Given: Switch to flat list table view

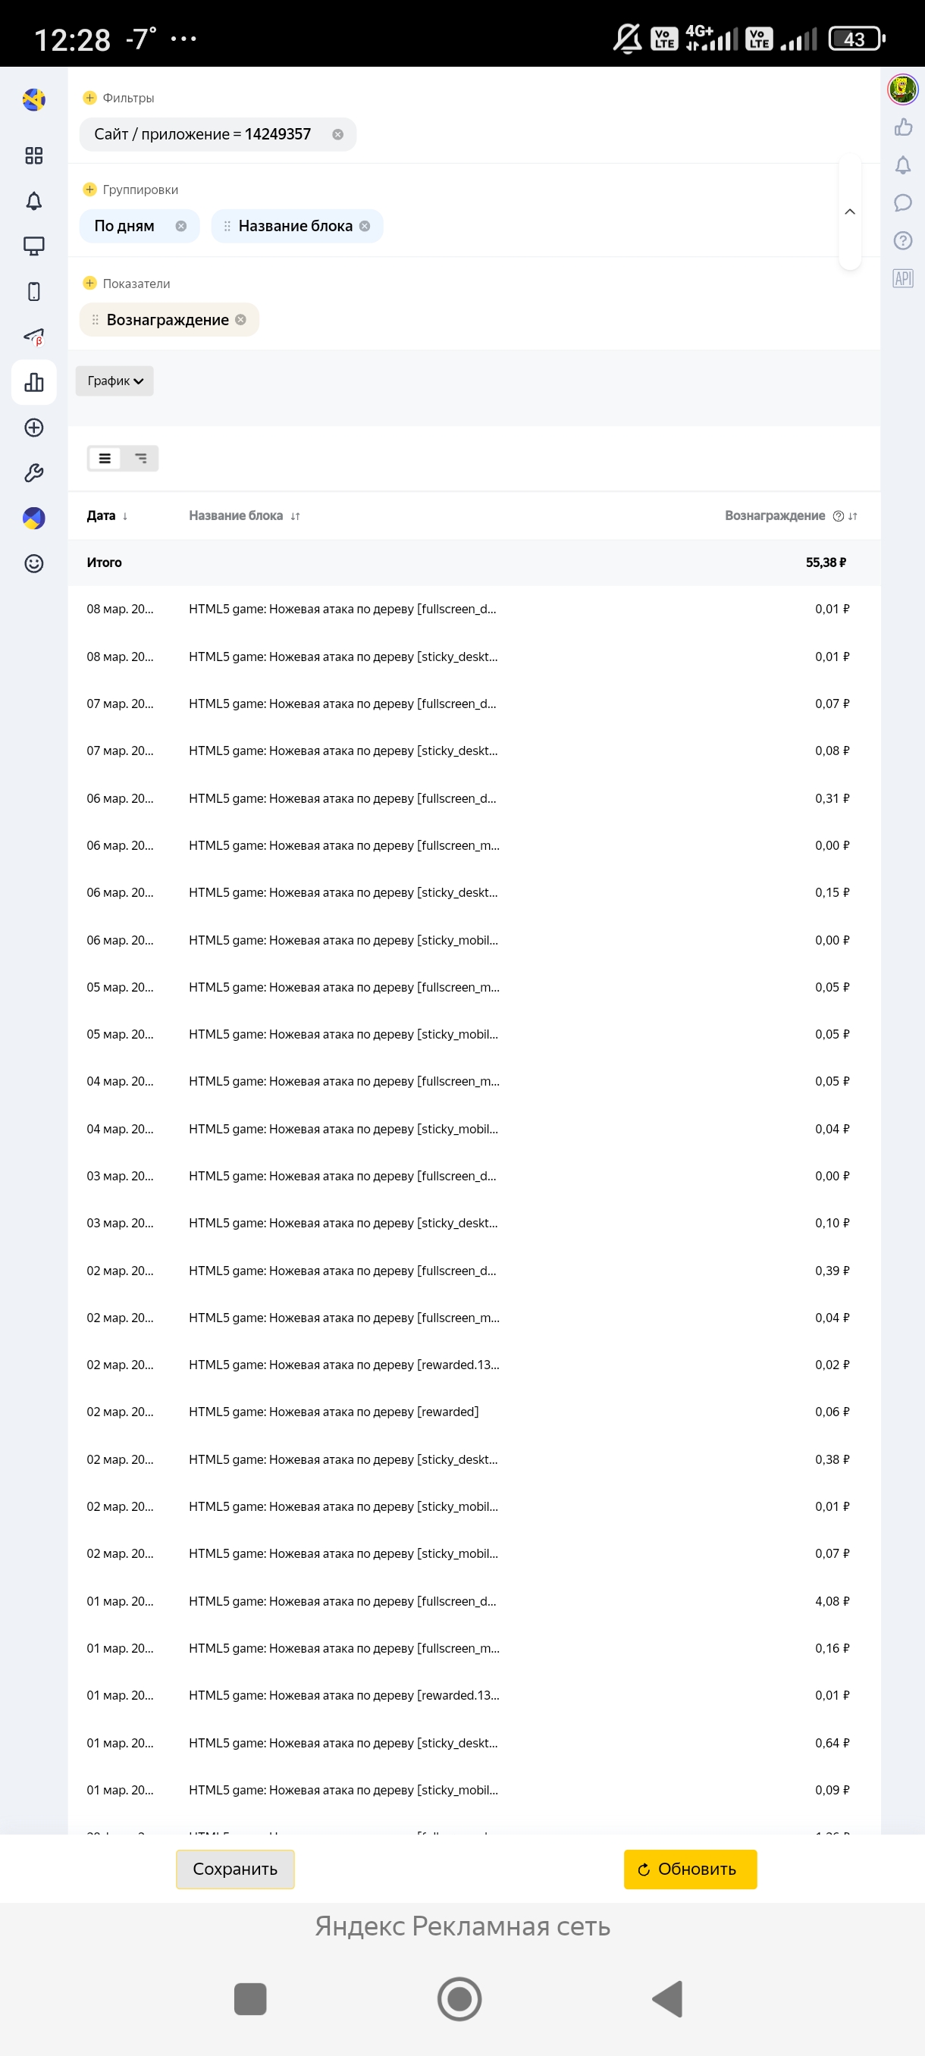Looking at the screenshot, I should tap(105, 458).
